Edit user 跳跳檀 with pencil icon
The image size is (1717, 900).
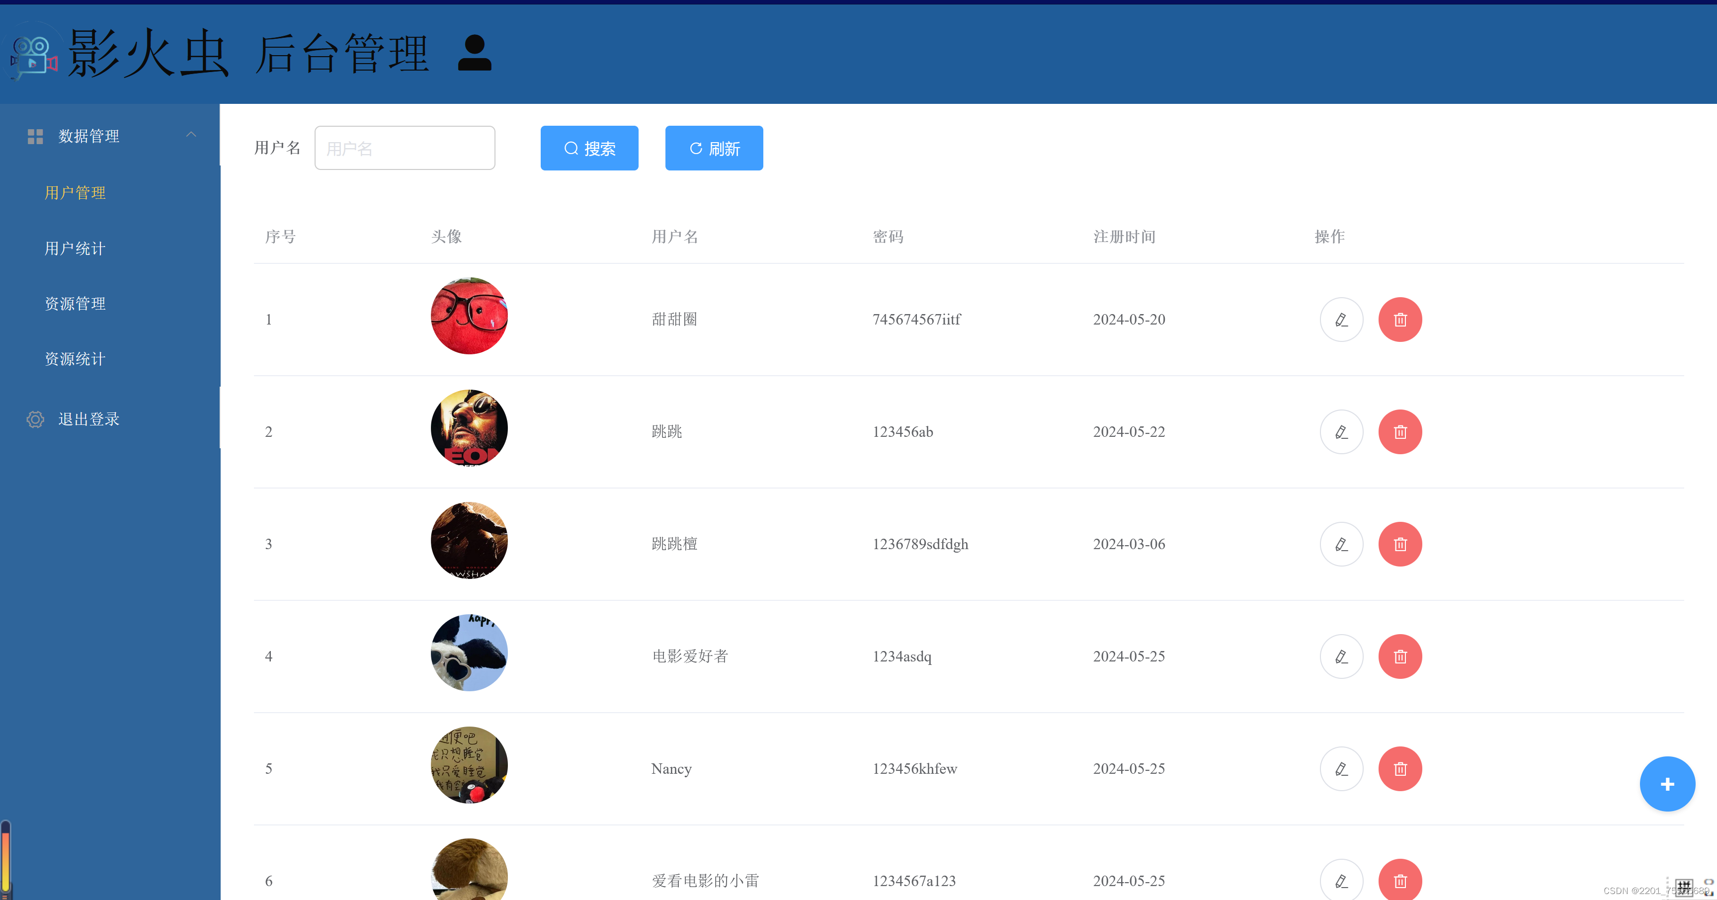[1342, 545]
